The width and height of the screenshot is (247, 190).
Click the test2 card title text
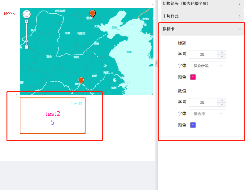pyautogui.click(x=52, y=114)
